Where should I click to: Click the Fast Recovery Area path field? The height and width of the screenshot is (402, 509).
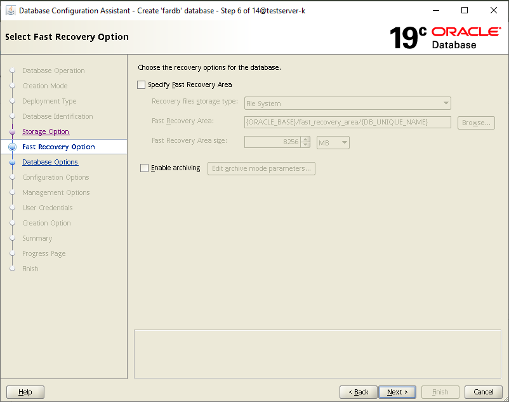(347, 122)
